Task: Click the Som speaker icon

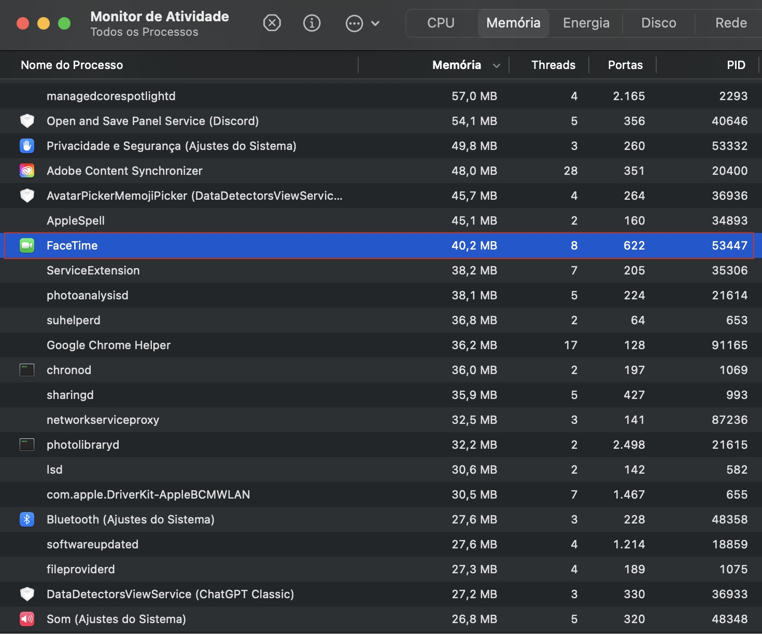Action: click(x=27, y=619)
